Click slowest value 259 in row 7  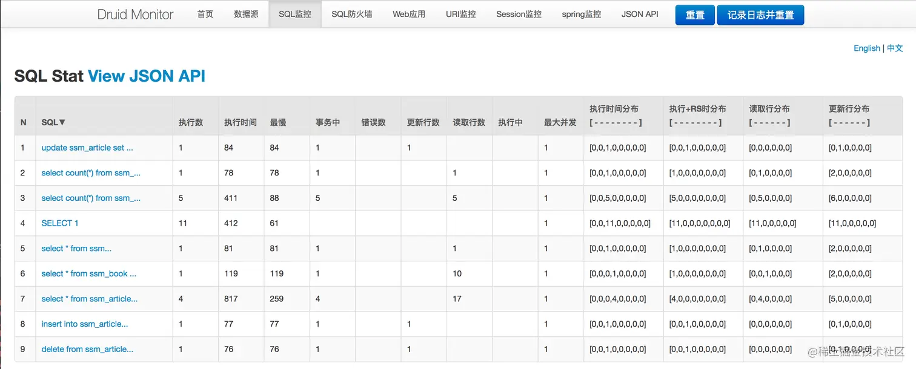277,299
